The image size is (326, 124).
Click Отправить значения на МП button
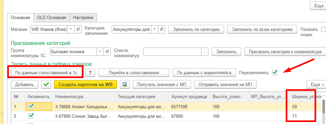[x=225, y=84]
